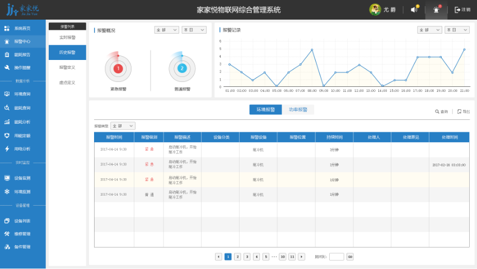Click the red 紧急报警 gauge indicator
This screenshot has height=269, width=477.
(x=118, y=68)
